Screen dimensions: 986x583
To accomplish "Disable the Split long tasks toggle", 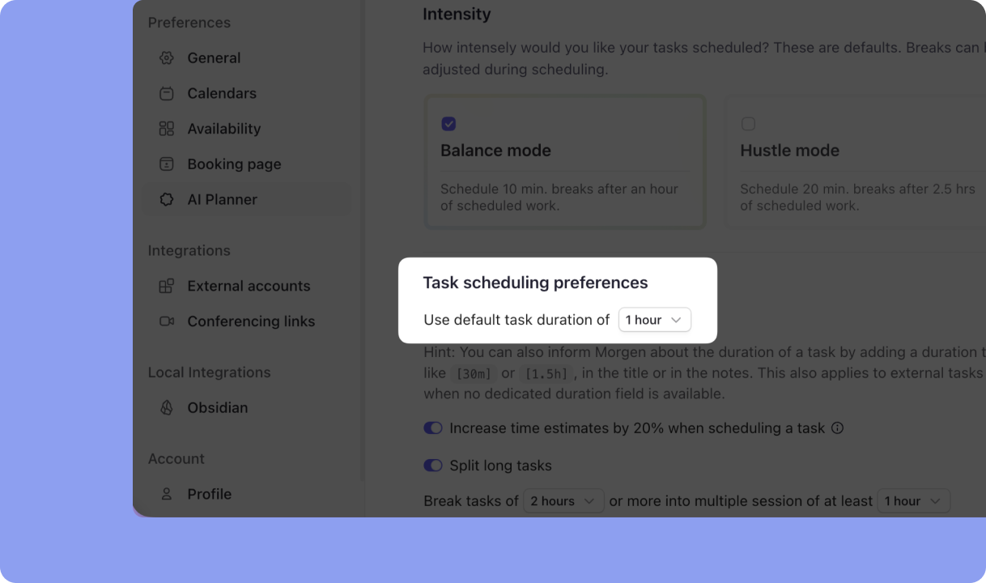I will click(x=433, y=466).
